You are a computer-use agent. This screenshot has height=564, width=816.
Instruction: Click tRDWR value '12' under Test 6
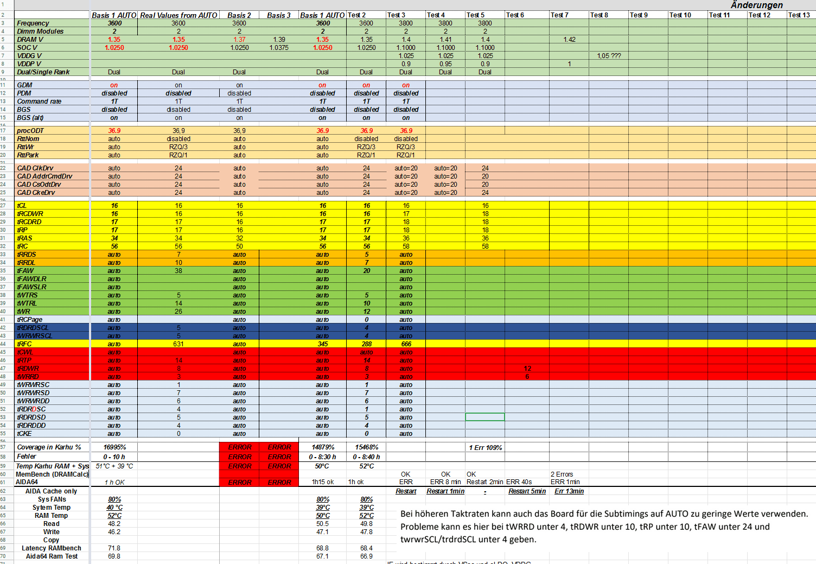pyautogui.click(x=527, y=369)
